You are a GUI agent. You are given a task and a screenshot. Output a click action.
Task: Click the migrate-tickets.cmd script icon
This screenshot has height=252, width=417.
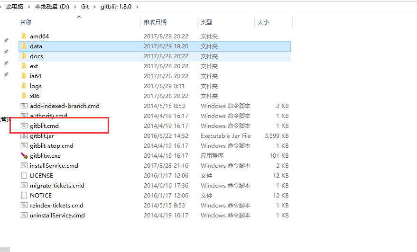(24, 186)
